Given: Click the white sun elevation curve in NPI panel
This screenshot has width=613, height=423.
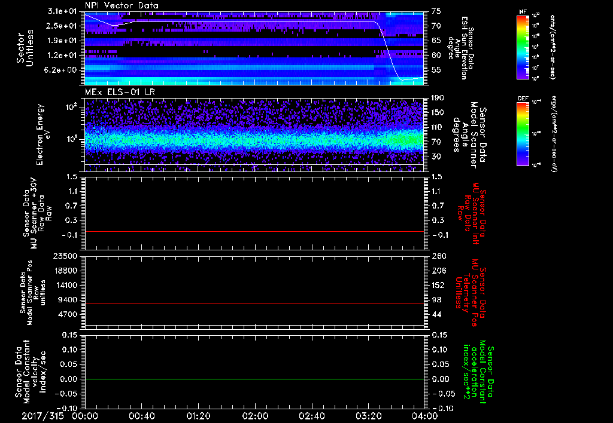Looking at the screenshot, I should [254, 22].
